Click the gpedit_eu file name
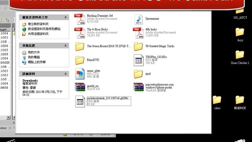The image size is (252, 142). click(x=93, y=86)
